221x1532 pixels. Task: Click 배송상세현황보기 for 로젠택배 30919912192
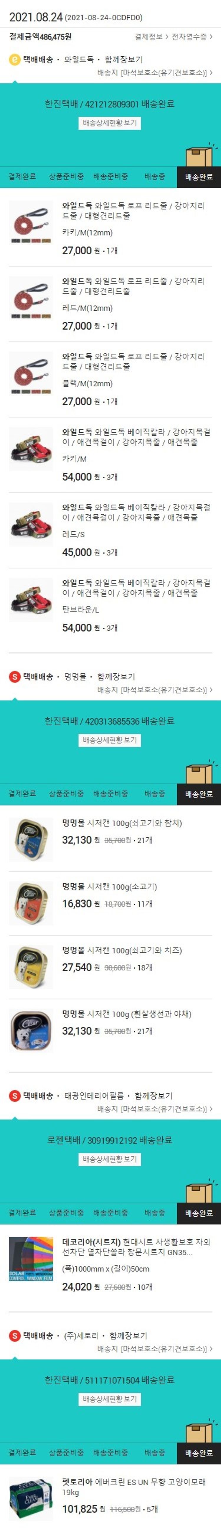[x=110, y=1159]
